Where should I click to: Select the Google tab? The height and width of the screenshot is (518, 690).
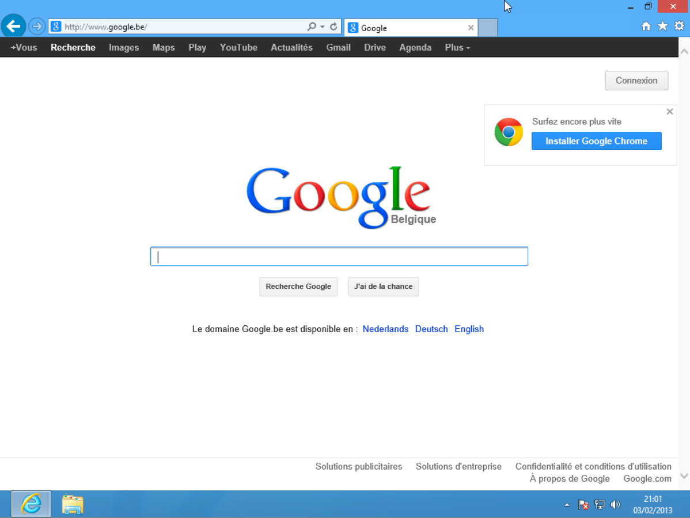tap(411, 28)
